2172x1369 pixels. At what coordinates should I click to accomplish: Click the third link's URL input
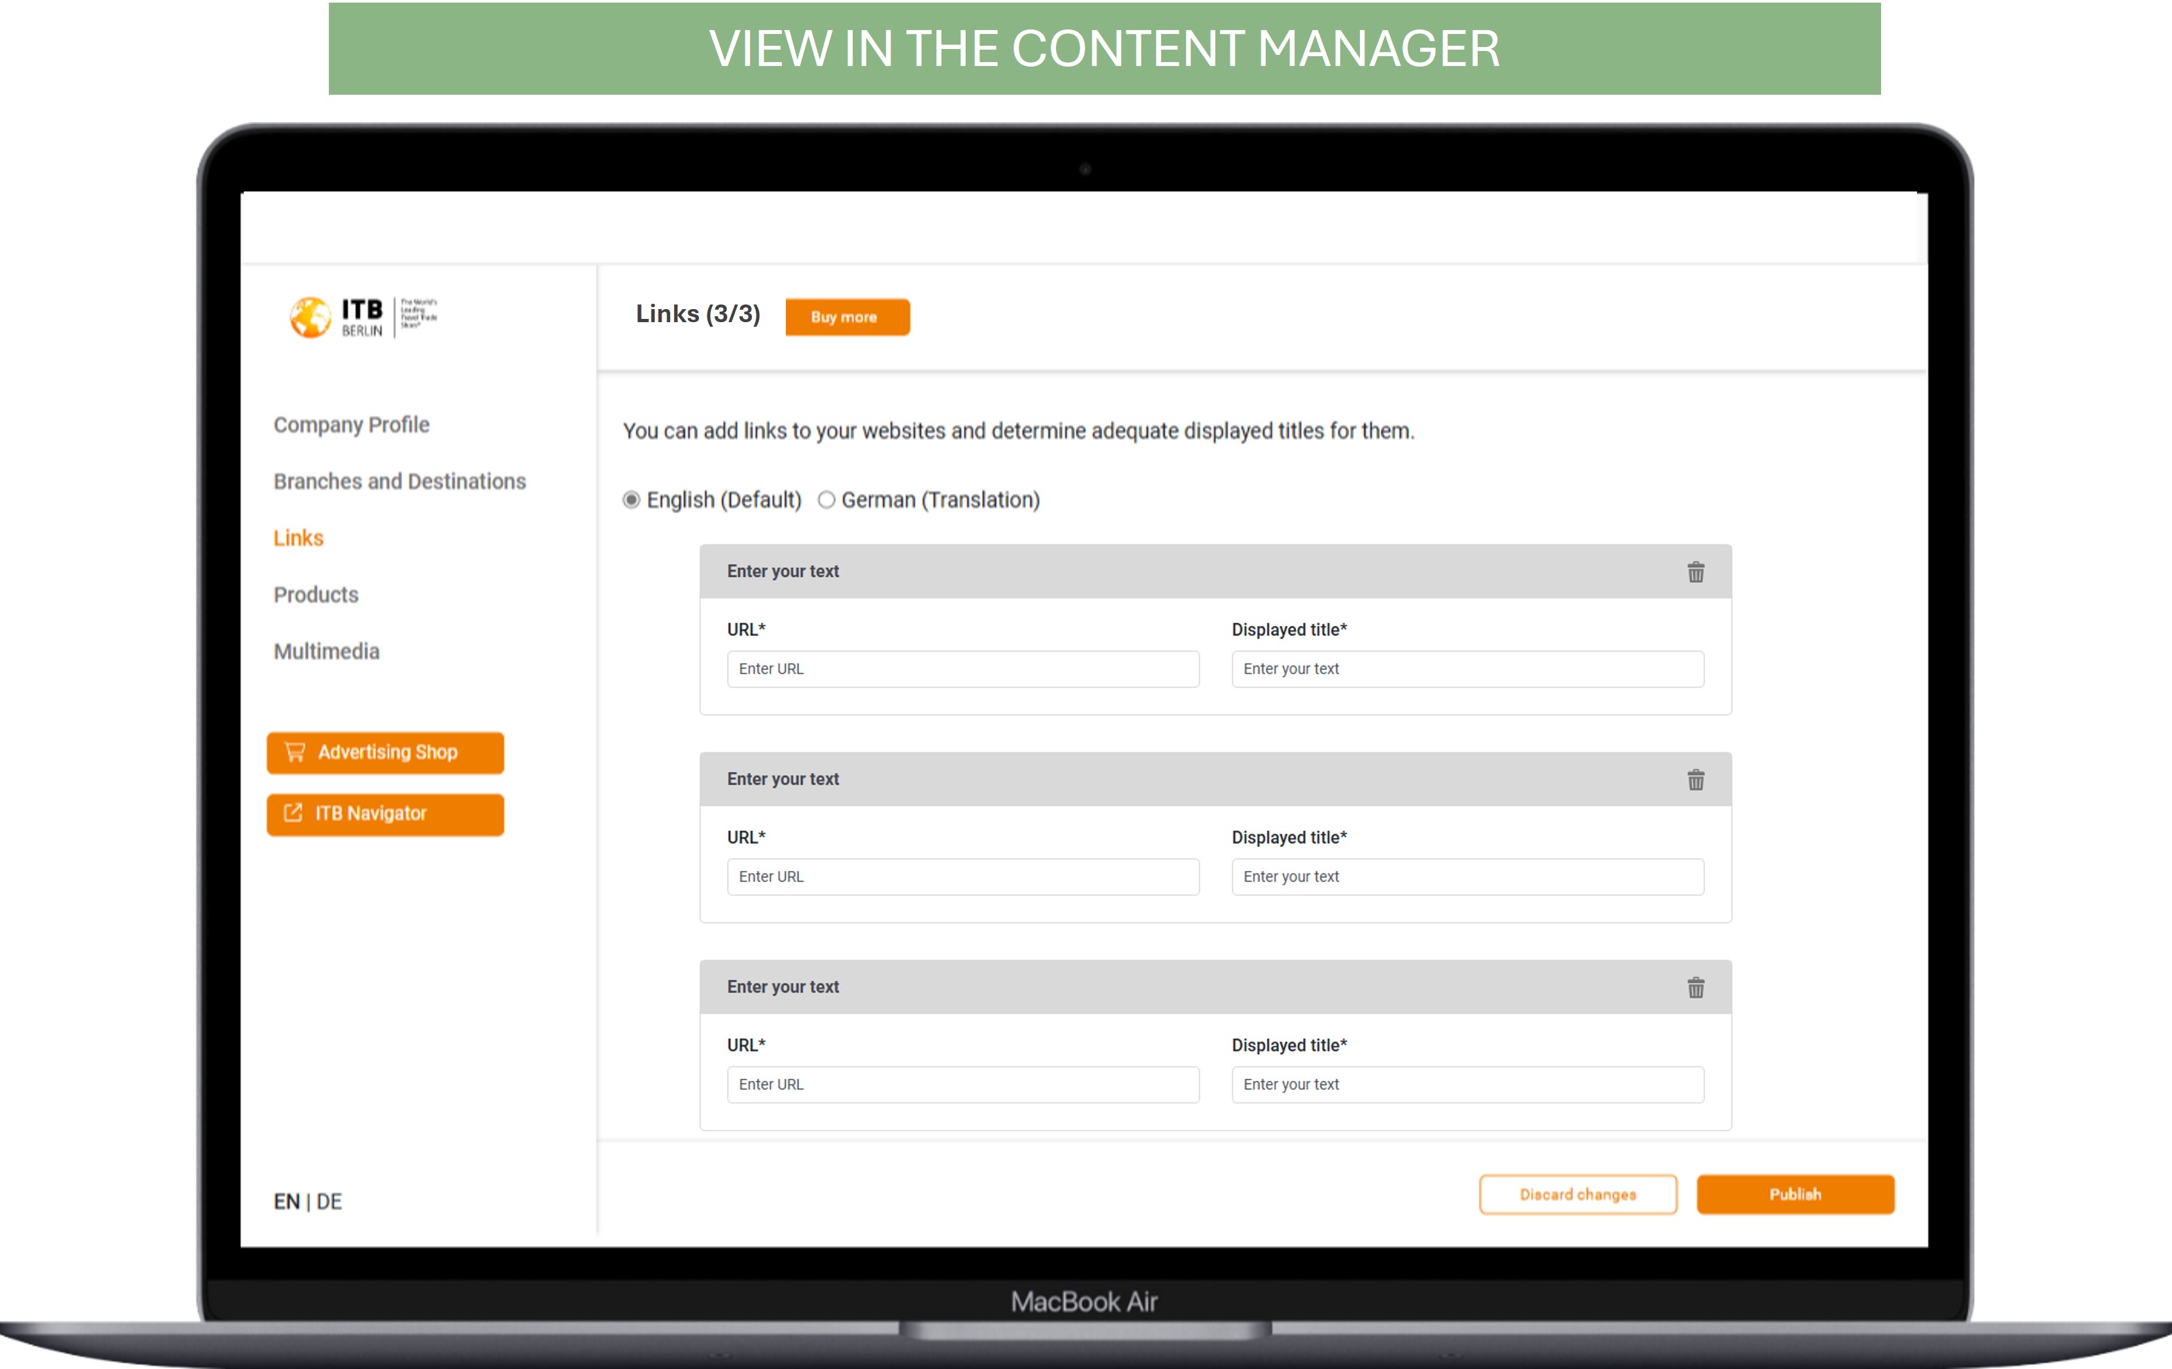[x=962, y=1084]
